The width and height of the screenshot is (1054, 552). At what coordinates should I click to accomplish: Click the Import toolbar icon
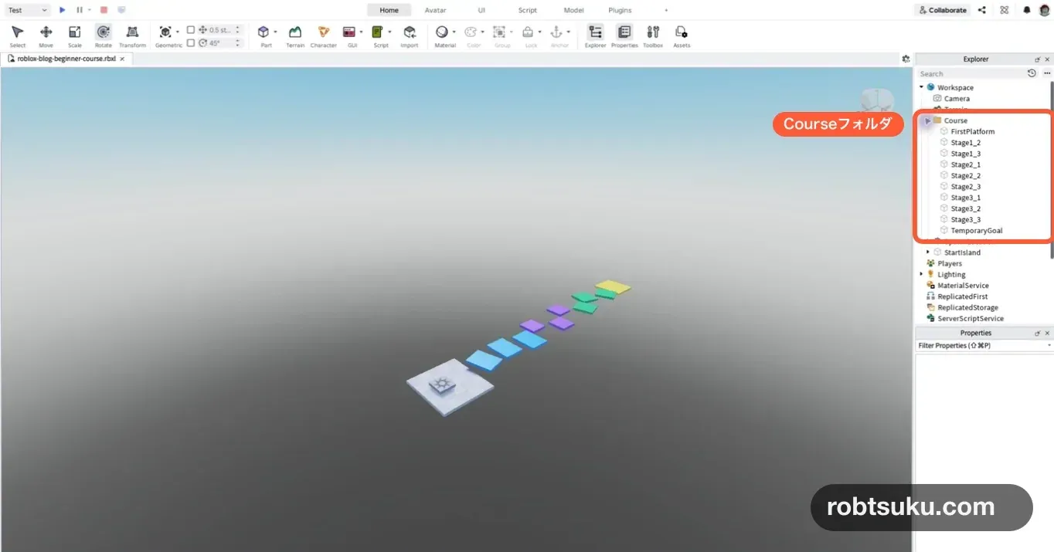410,32
